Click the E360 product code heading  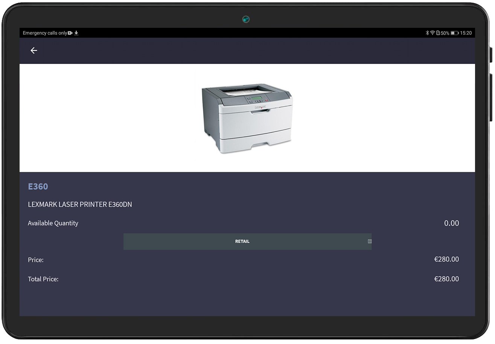pyautogui.click(x=38, y=186)
